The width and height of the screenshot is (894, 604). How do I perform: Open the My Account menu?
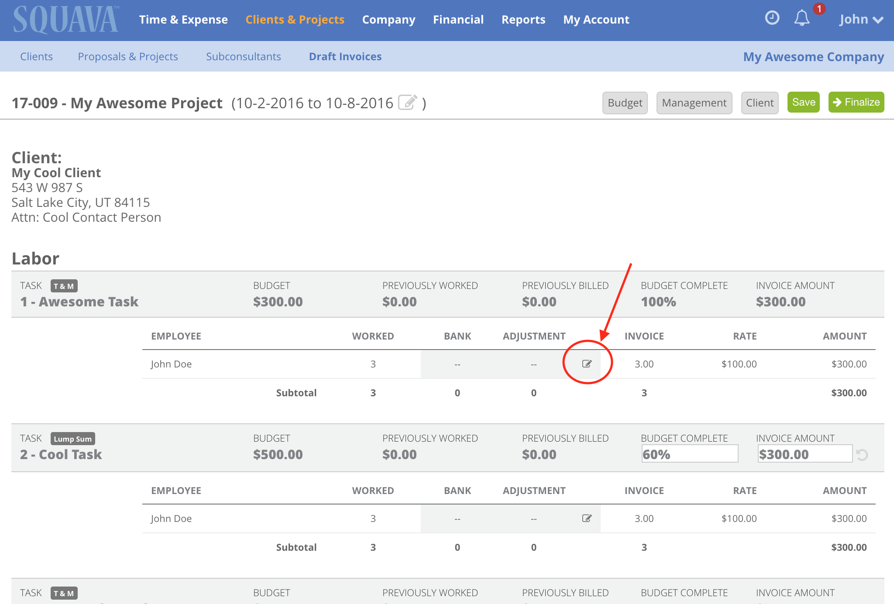pyautogui.click(x=596, y=20)
